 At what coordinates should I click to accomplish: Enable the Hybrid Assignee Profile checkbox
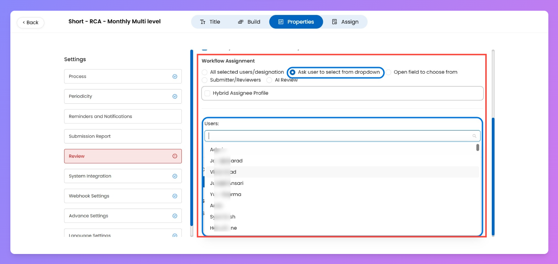(x=207, y=93)
